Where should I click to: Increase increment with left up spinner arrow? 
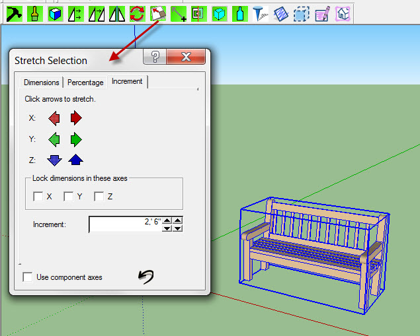[167, 220]
